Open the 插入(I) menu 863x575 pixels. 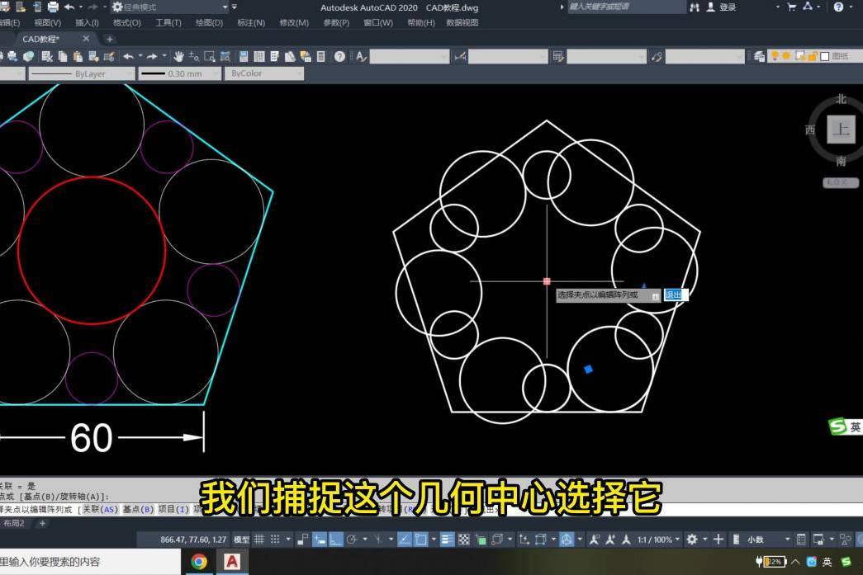coord(87,22)
